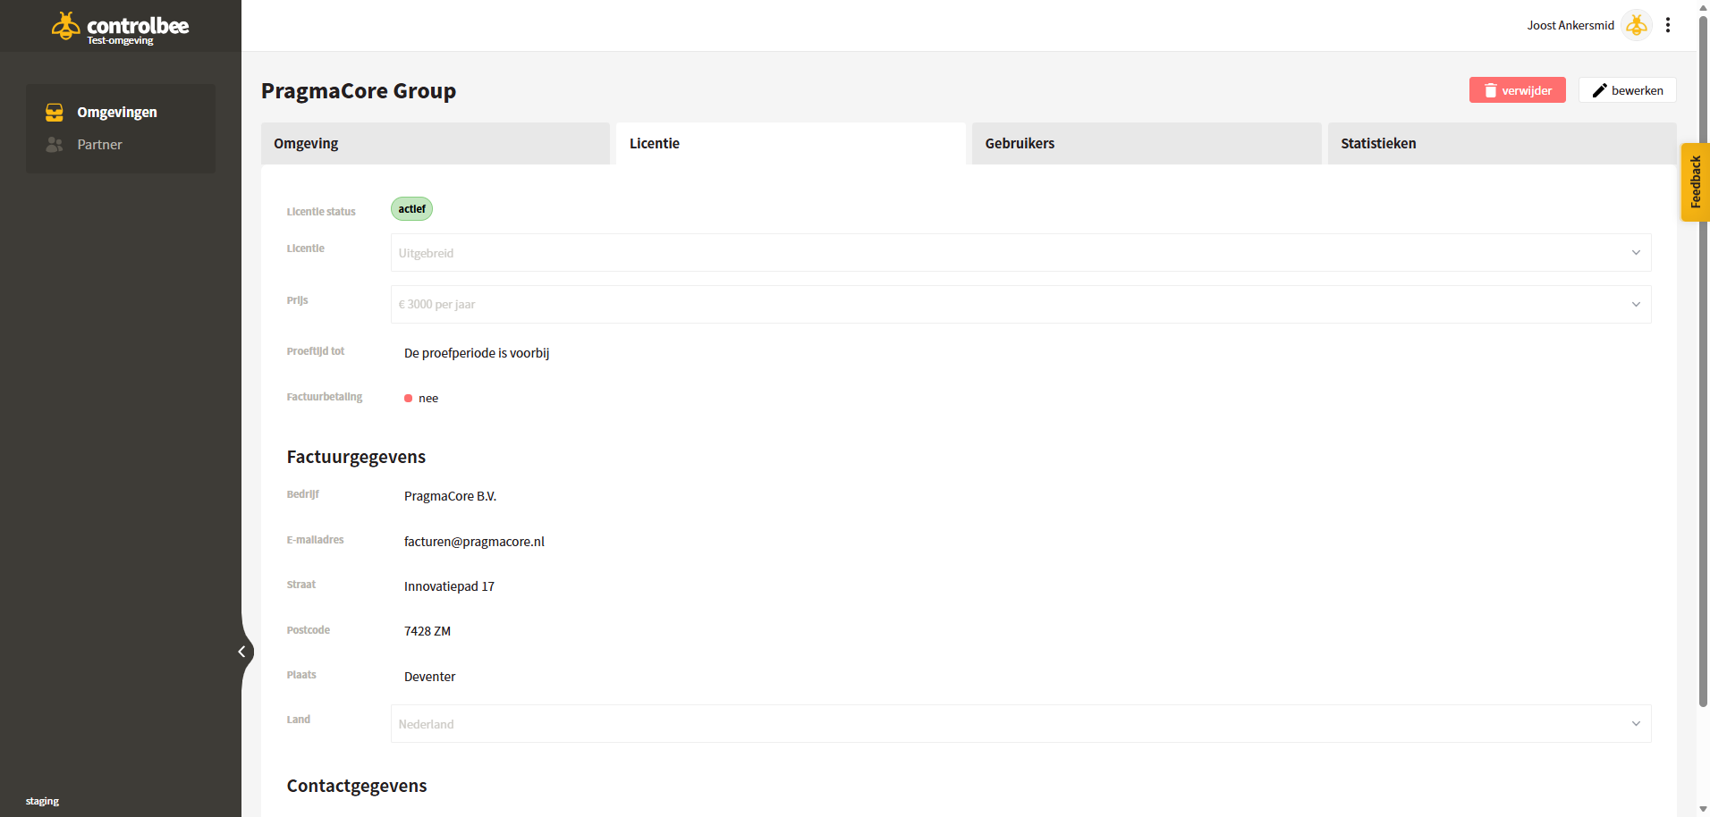Click the actief status badge
Screen dimensions: 1710x817
411,209
